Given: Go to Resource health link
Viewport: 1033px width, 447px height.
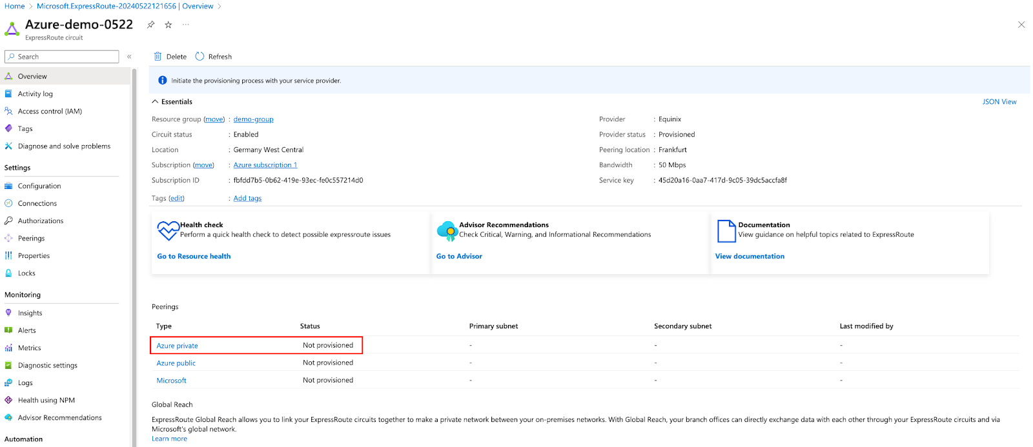Looking at the screenshot, I should [194, 257].
